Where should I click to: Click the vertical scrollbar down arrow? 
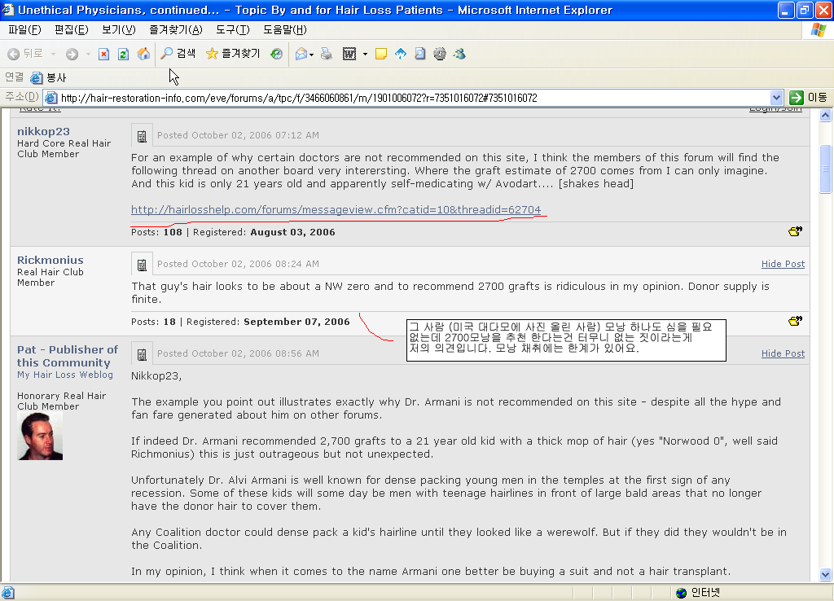pyautogui.click(x=826, y=574)
